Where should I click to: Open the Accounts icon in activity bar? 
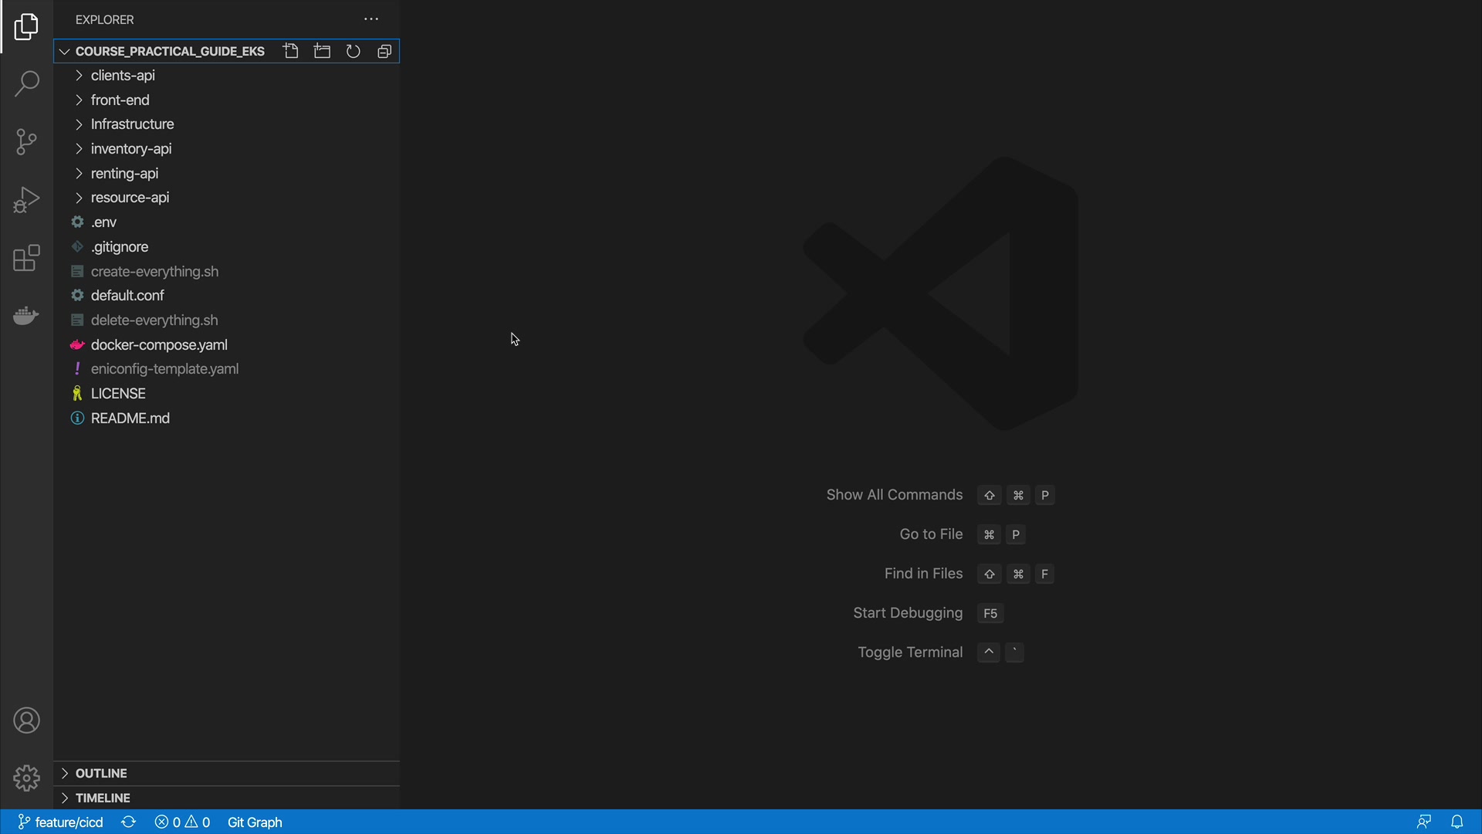coord(26,720)
